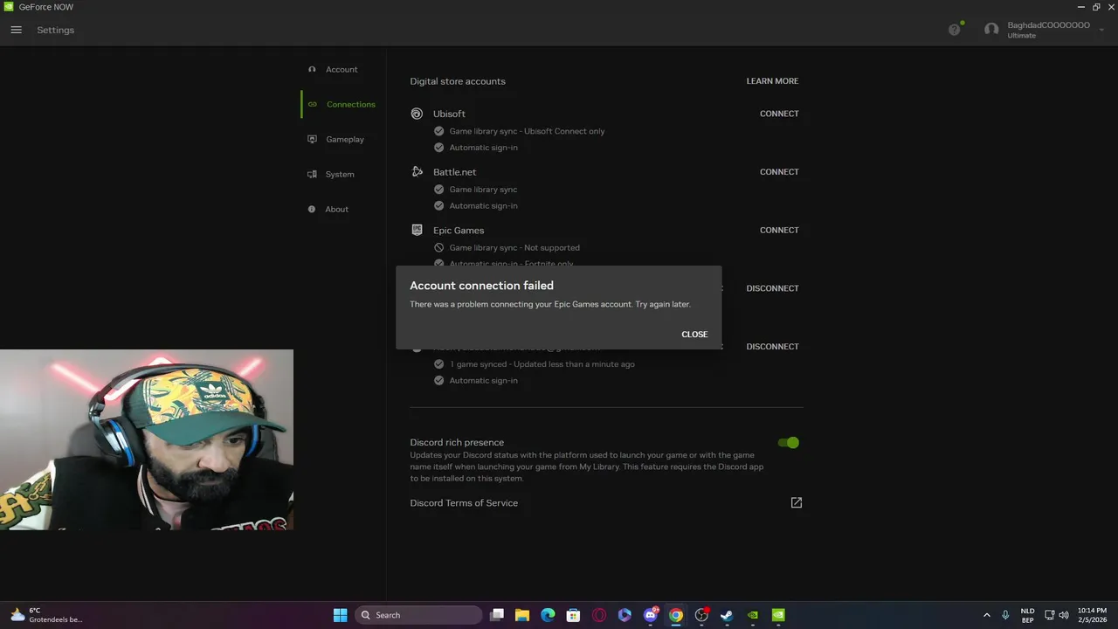Connect the Battle.net account

tap(779, 172)
